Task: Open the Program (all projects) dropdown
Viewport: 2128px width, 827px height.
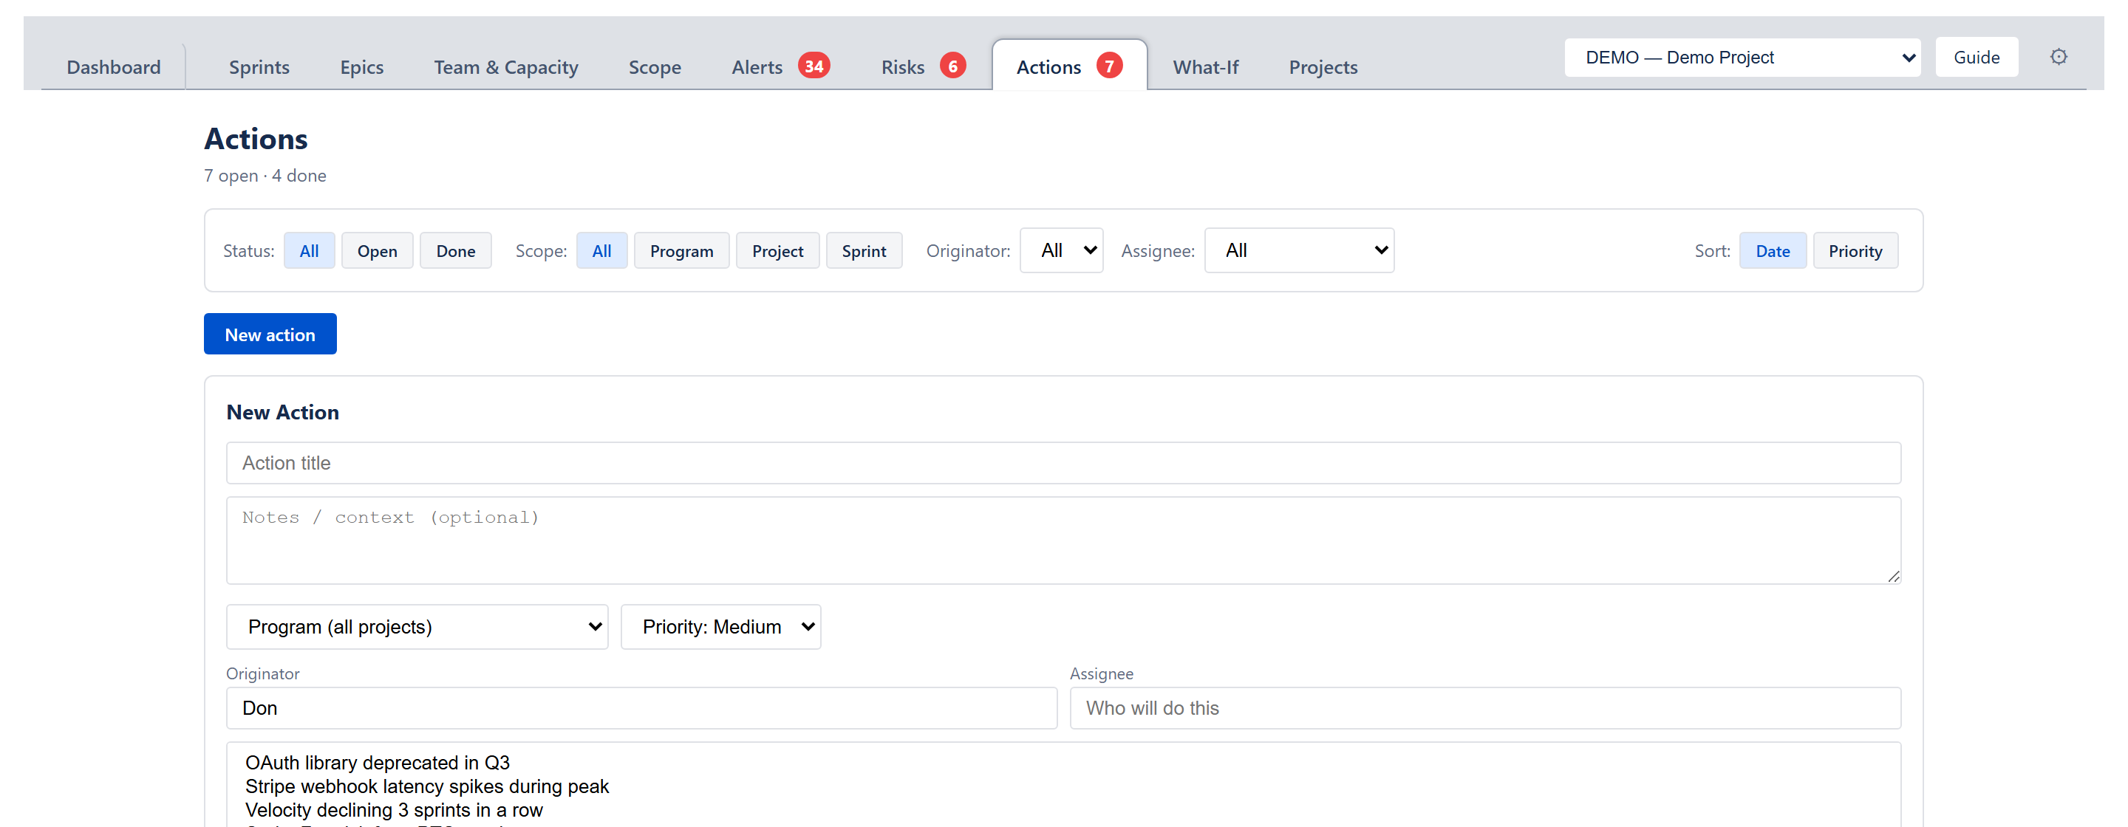Action: (417, 626)
